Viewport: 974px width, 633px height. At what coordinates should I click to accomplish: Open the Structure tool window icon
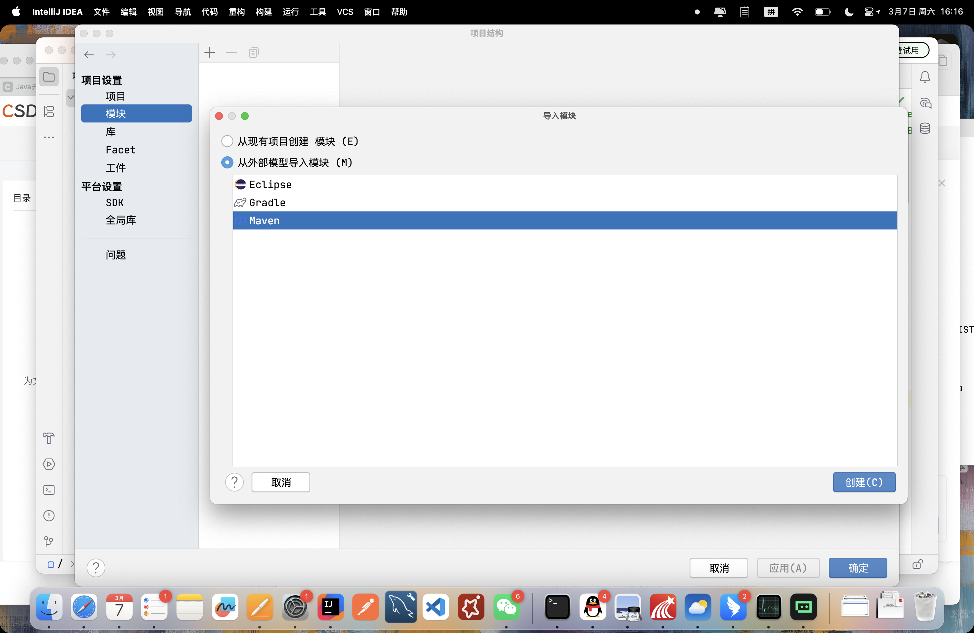click(49, 112)
